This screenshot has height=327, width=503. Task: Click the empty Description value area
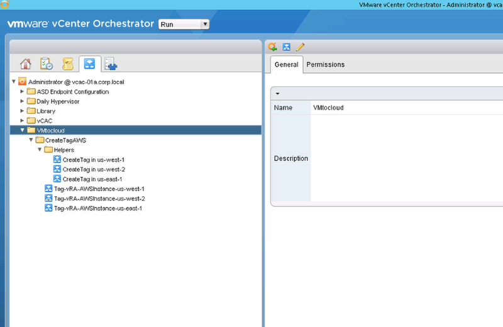407,158
